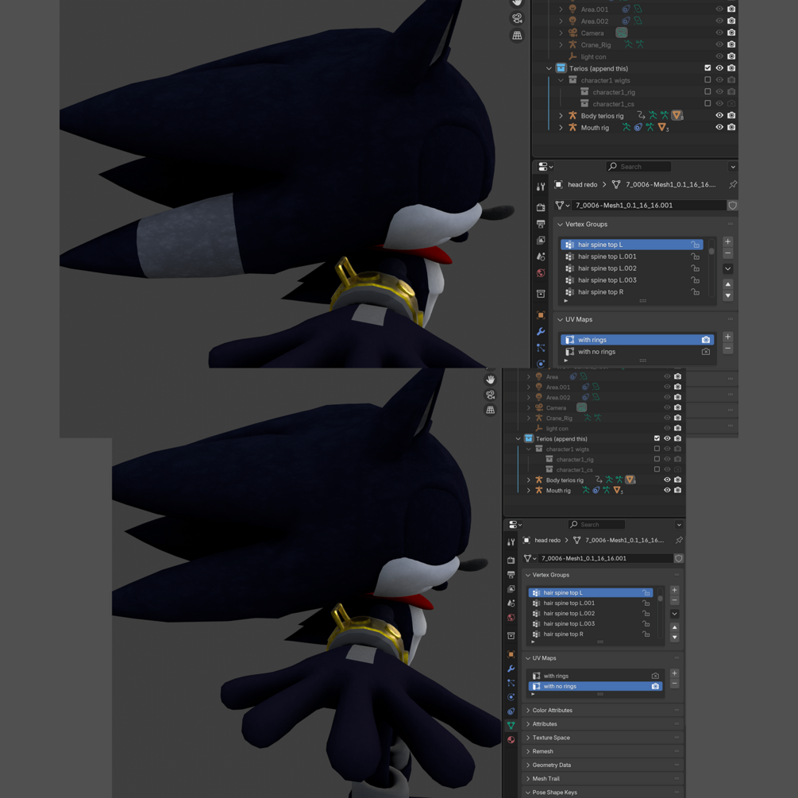Open Output properties tab in top screenshot
798x798 pixels.
[541, 224]
